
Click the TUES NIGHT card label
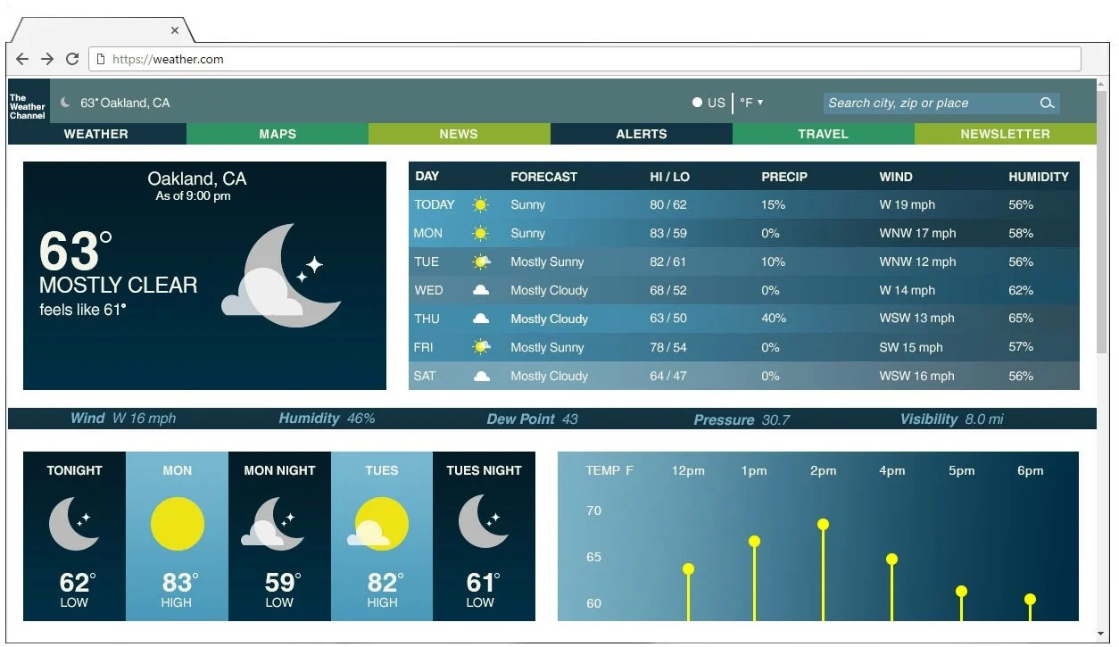coord(484,470)
